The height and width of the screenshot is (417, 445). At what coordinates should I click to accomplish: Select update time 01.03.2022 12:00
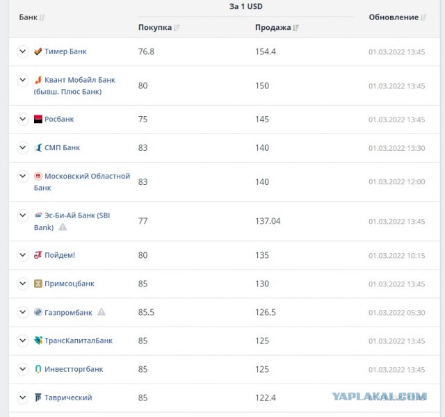[x=397, y=182]
